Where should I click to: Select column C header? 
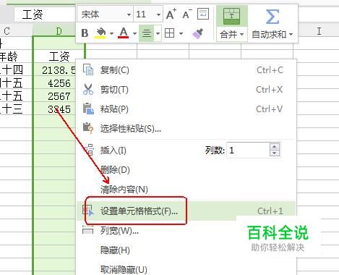point(16,31)
